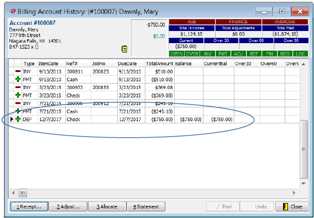
Task: Select the ItemDate cell 12/7/2017
Action: click(x=51, y=119)
